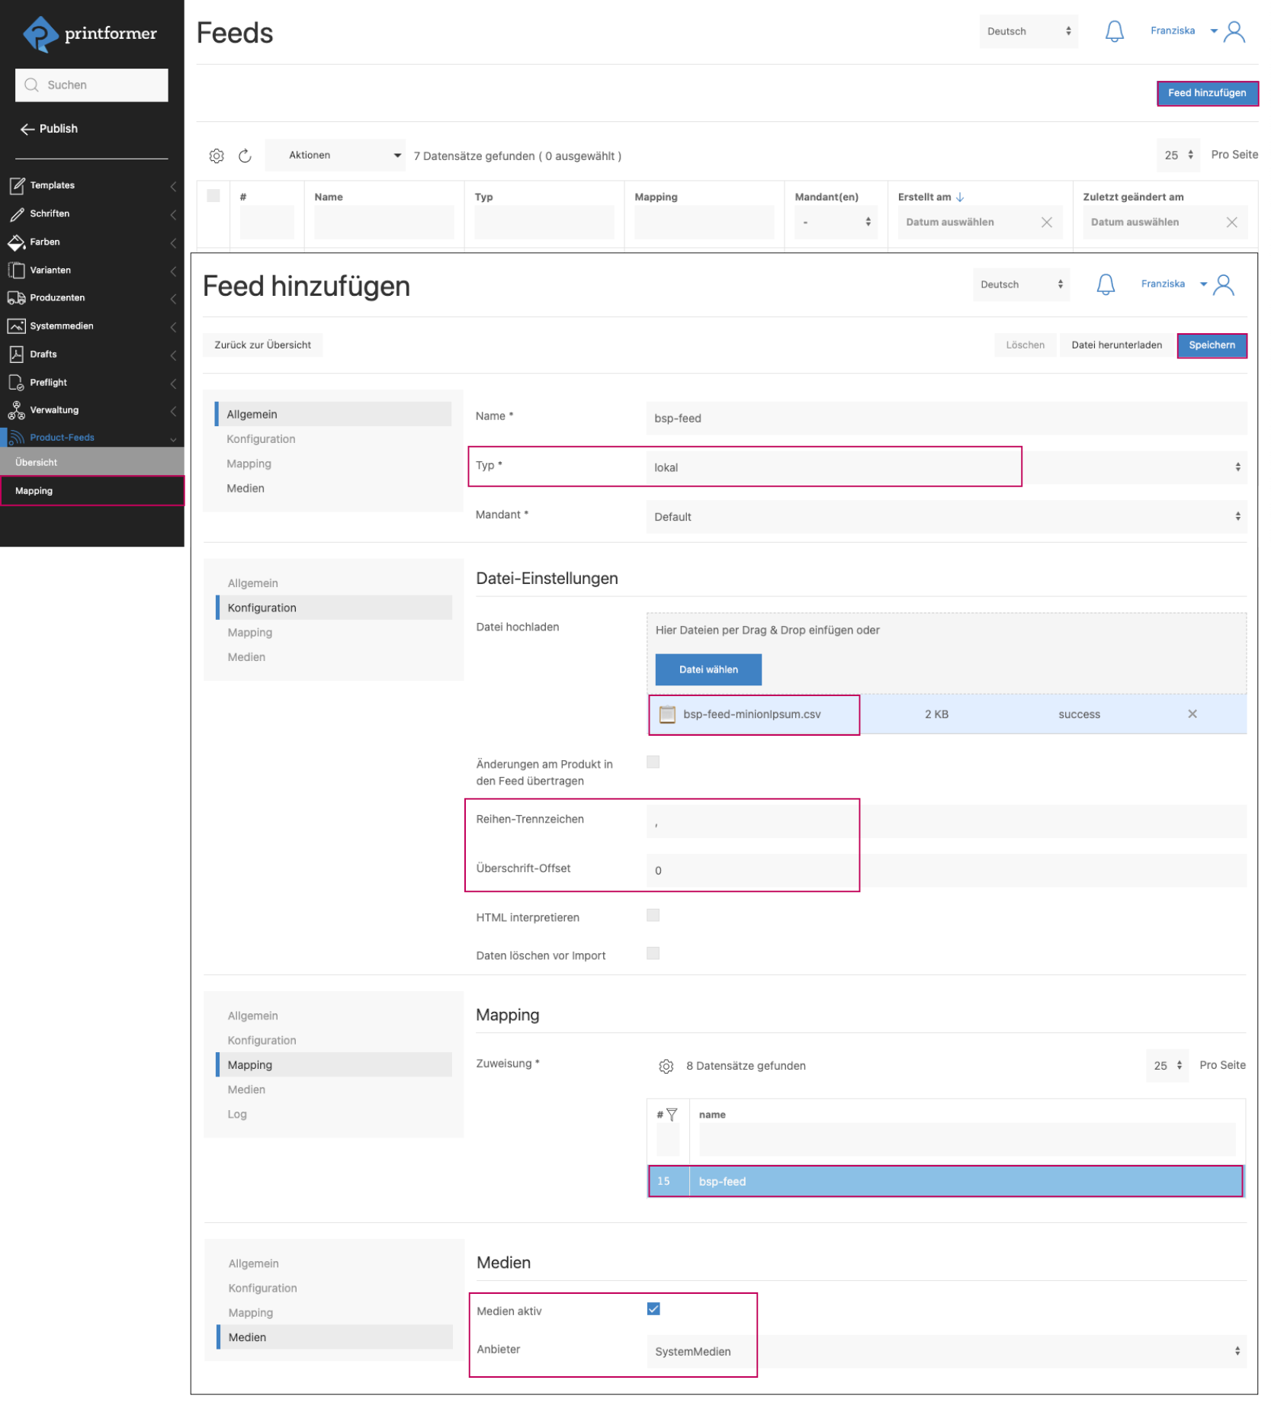Refresh the feed list
Image resolution: width=1271 pixels, height=1409 pixels.
point(244,155)
